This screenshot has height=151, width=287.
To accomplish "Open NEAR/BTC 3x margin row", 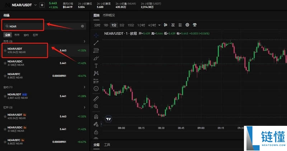I will click(x=44, y=142).
